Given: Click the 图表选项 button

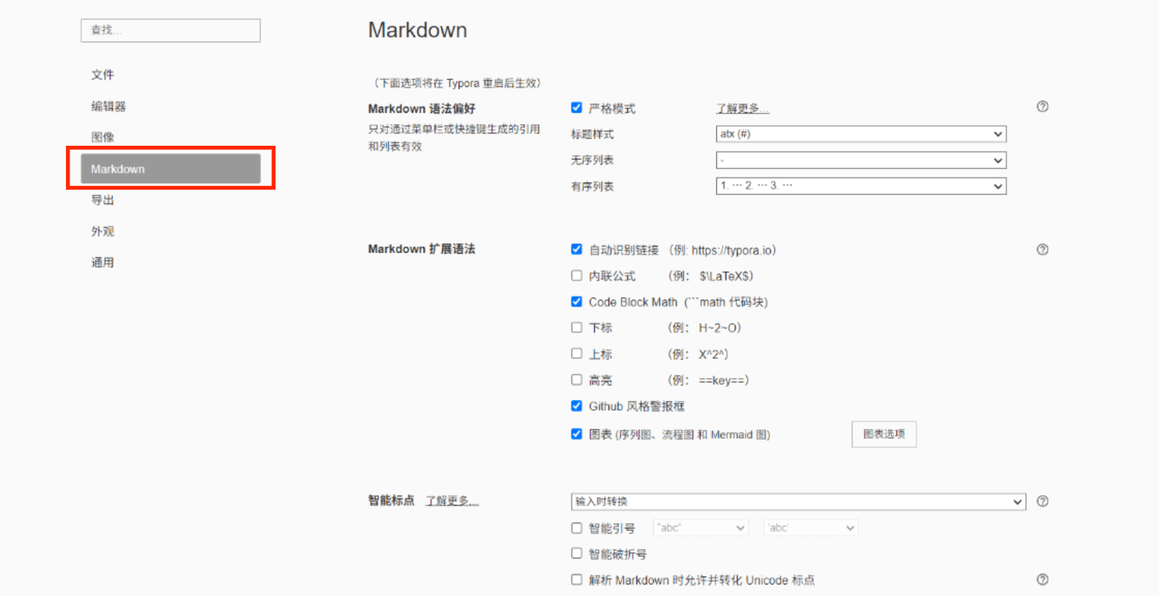Looking at the screenshot, I should [883, 434].
